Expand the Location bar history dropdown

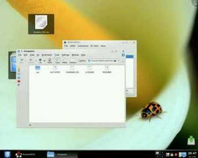click(118, 61)
